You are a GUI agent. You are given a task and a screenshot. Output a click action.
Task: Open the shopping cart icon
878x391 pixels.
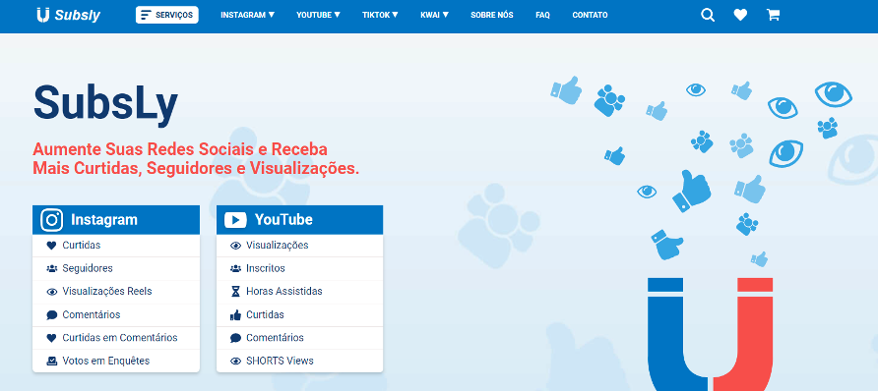774,15
